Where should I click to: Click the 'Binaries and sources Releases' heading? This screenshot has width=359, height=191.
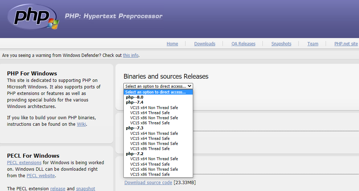[166, 76]
